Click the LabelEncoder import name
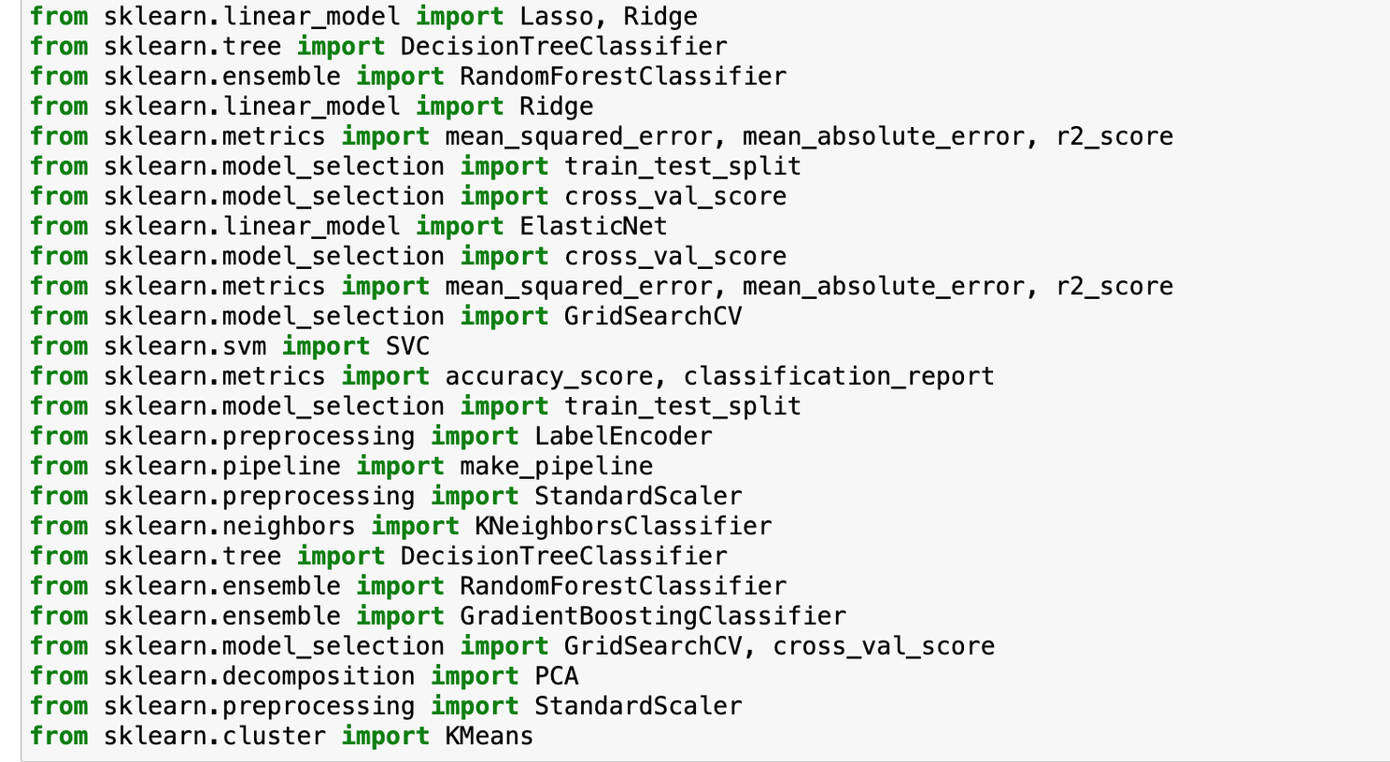 [x=622, y=436]
